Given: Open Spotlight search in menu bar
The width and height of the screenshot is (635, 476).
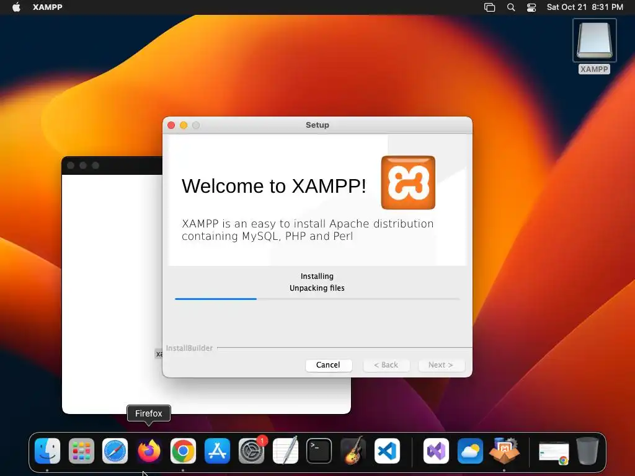Looking at the screenshot, I should [x=511, y=7].
